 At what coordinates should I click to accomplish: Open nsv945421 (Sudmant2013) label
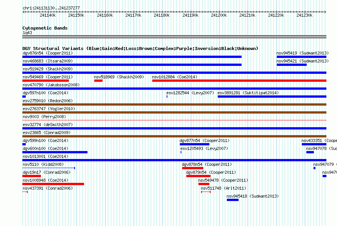point(303,61)
